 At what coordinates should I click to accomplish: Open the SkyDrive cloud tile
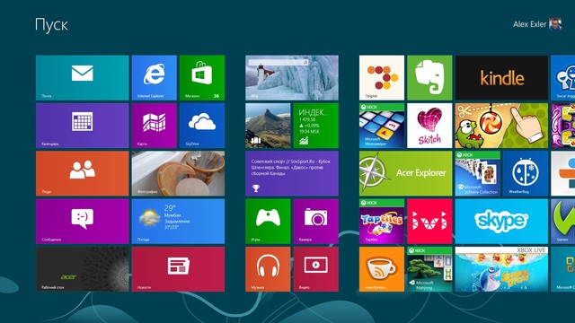click(x=202, y=126)
